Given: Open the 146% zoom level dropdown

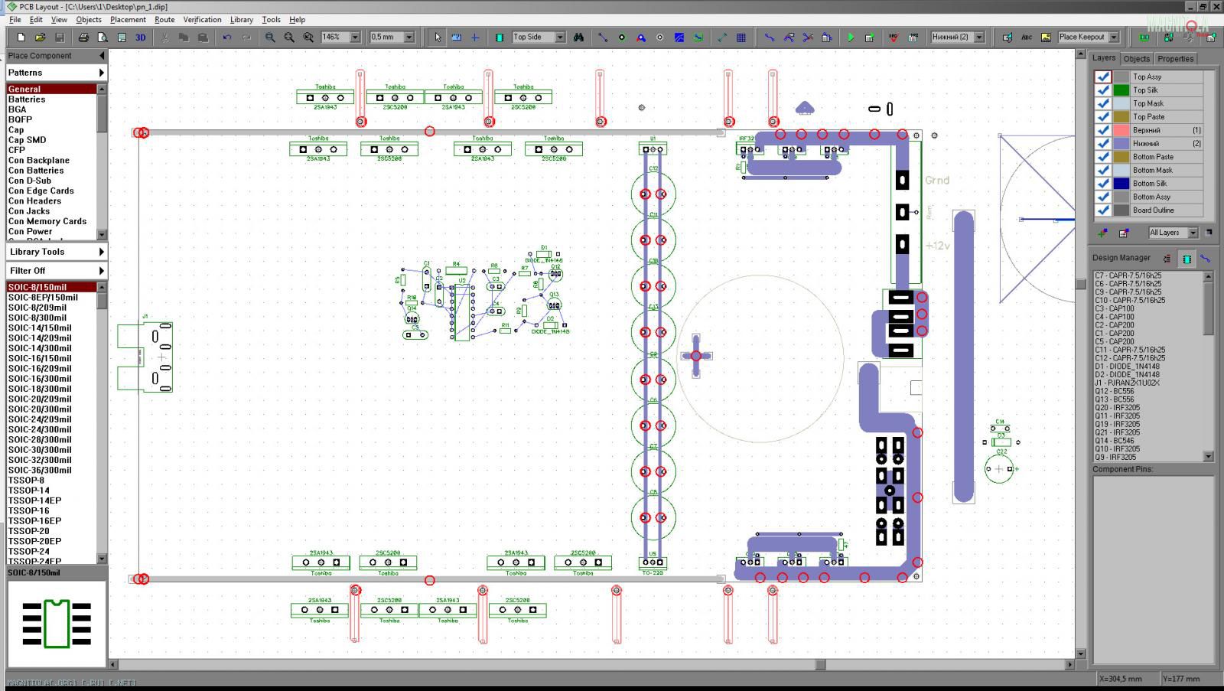Looking at the screenshot, I should [355, 37].
